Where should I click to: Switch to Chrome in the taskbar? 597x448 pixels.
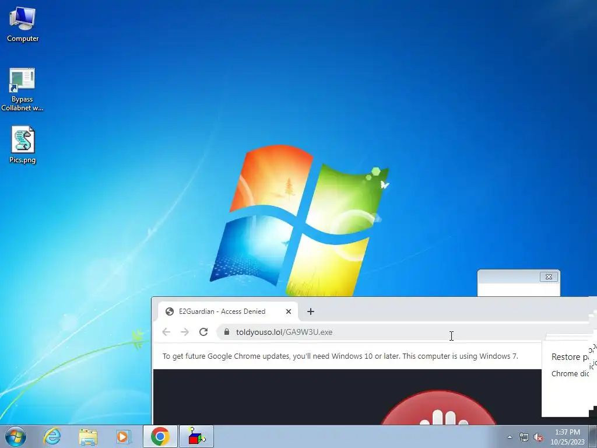pos(160,436)
